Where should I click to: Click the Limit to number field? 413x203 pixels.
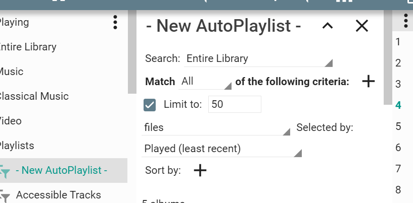coord(235,104)
